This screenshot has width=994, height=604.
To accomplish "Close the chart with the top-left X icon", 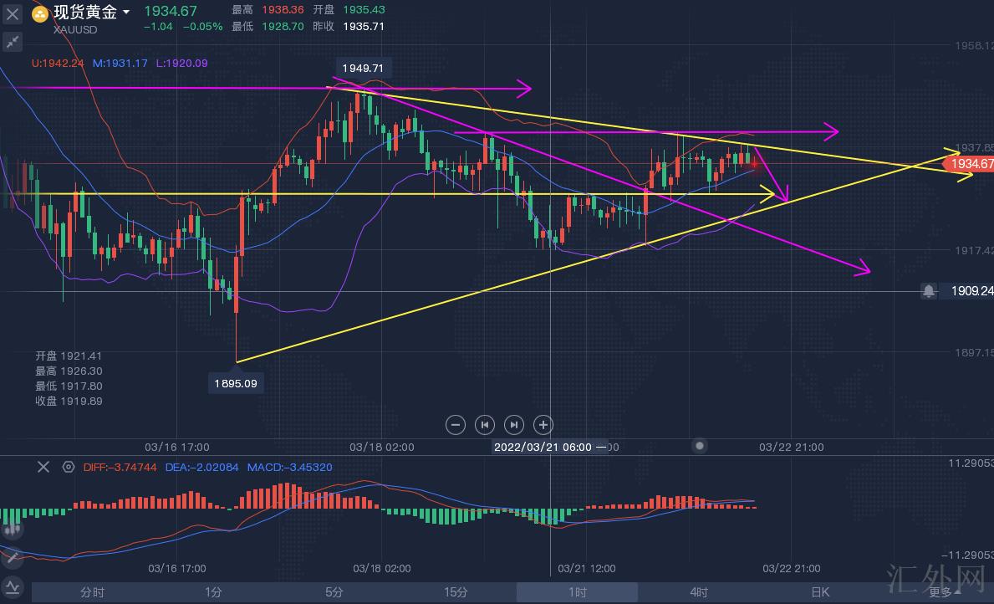I will click(13, 13).
